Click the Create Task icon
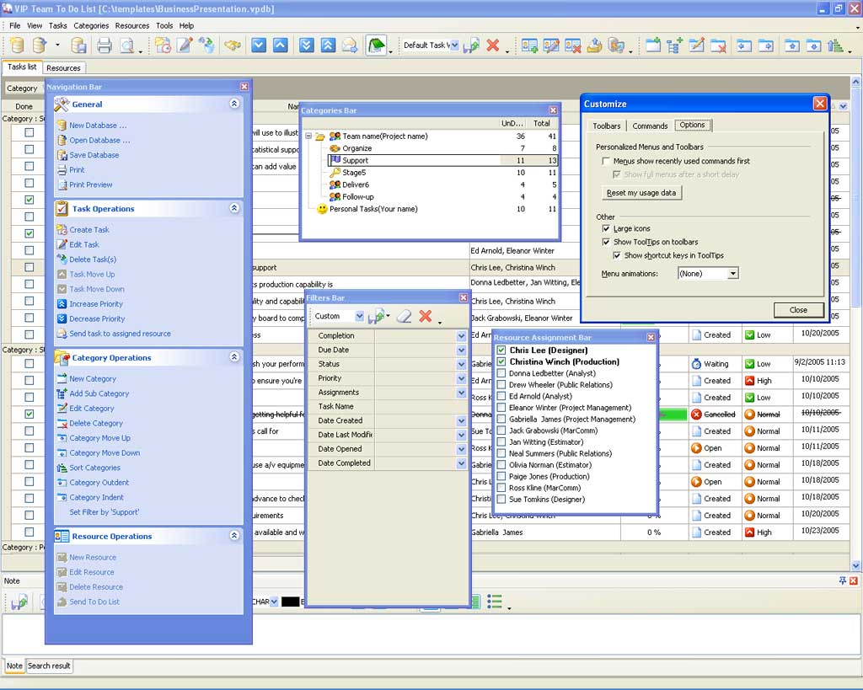 point(62,230)
